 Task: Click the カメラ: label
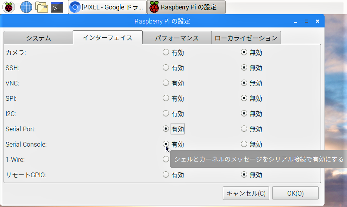(x=16, y=53)
